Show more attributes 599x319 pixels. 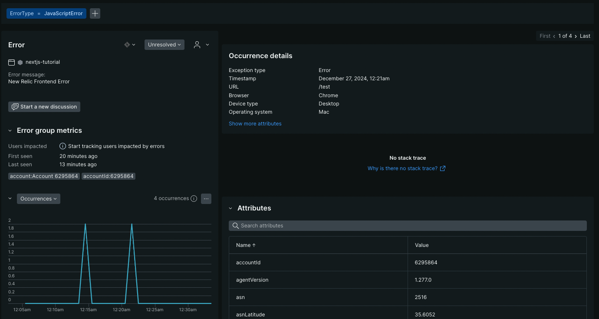[x=255, y=124]
